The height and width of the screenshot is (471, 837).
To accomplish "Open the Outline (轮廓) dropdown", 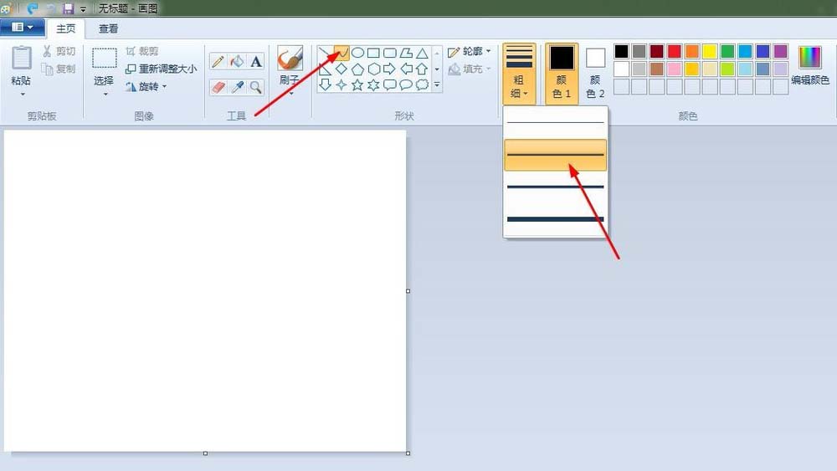I will tap(470, 52).
